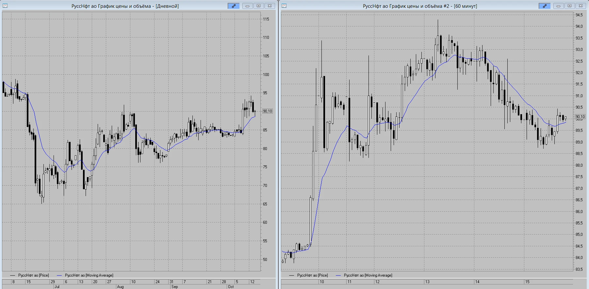This screenshot has height=289, width=589.
Task: Click the 'Sep' month label on the daily time axis
Action: pos(174,287)
